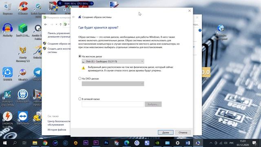This screenshot has height=147, width=261.
Task: Open Auslogics Disk Defrag desktop icon
Action: (x=7, y=98)
